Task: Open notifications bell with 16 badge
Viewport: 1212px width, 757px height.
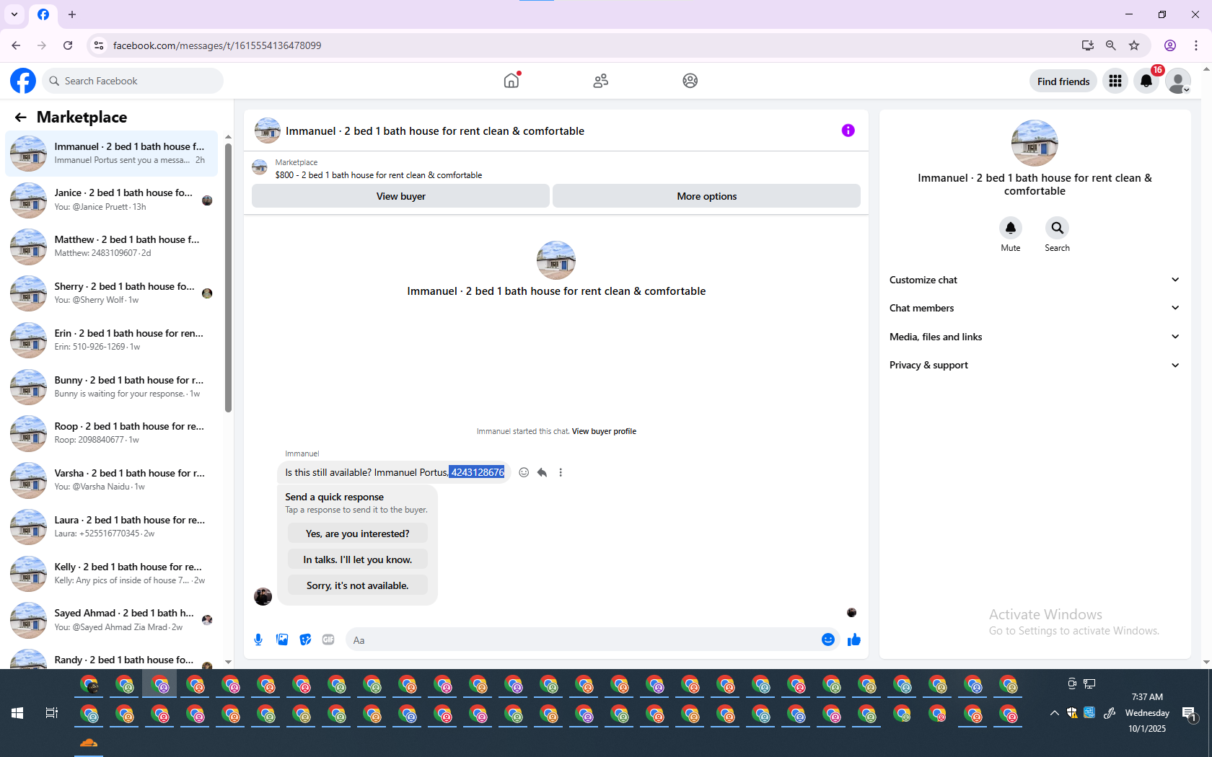Action: (1146, 81)
